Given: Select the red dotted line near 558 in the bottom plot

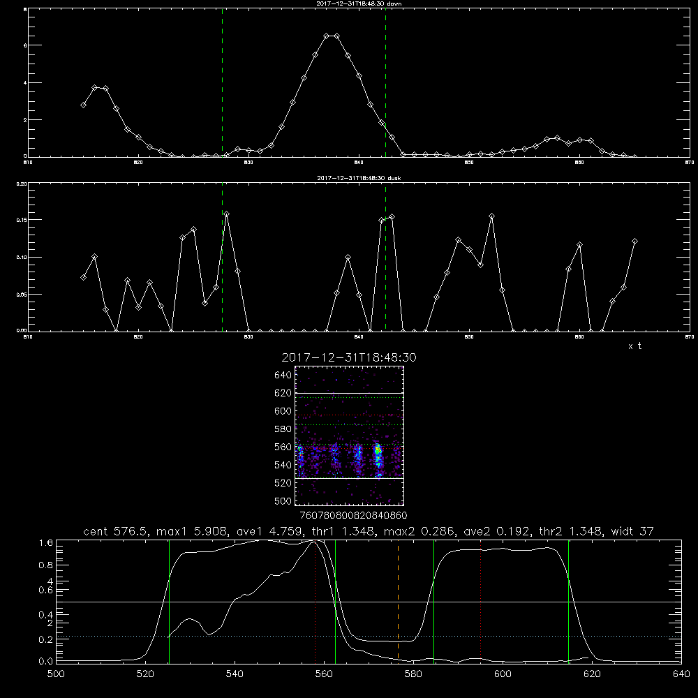Looking at the screenshot, I should pos(315,601).
